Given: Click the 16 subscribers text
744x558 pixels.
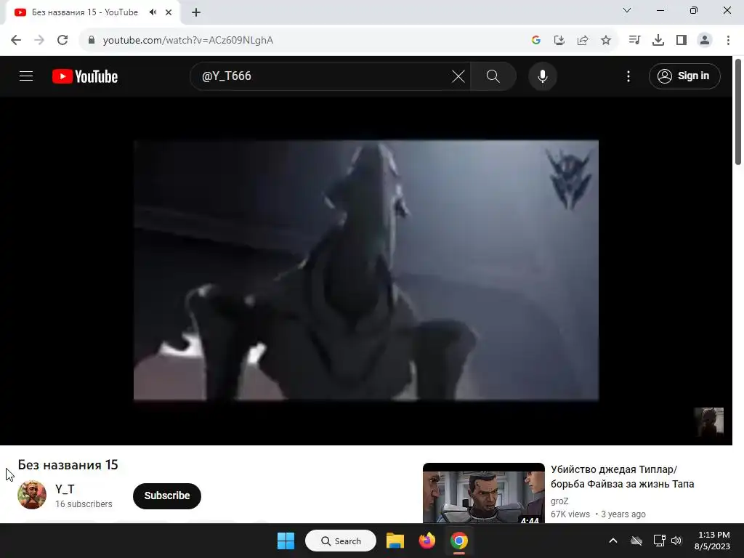Looking at the screenshot, I should coord(84,504).
